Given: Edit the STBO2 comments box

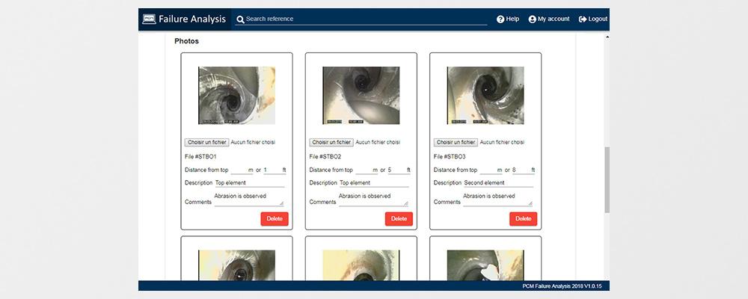Looking at the screenshot, I should pos(373,199).
